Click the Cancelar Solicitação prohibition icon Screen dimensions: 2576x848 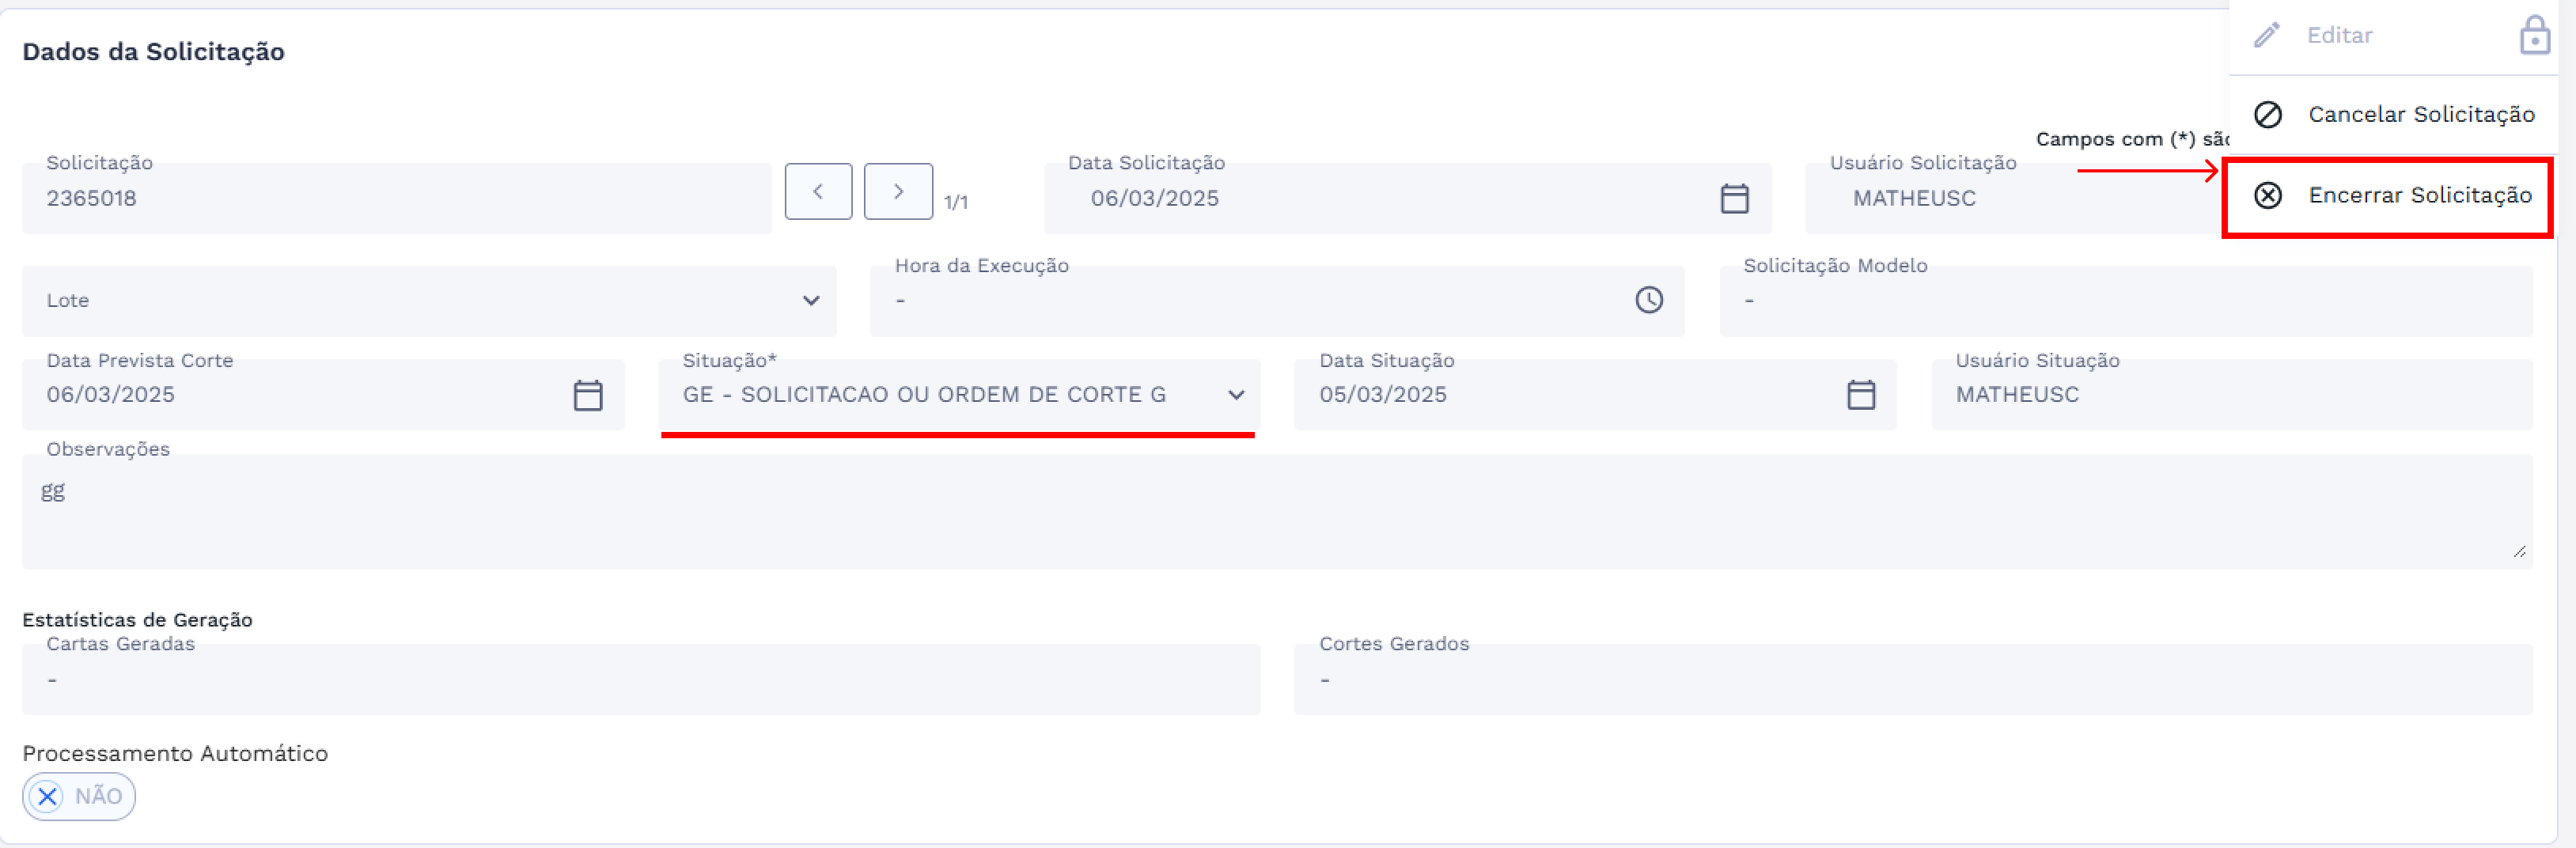2268,114
